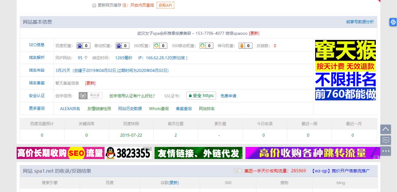Open 创宇信用认证有什么好处? link
The height and width of the screenshot is (192, 397).
point(132,96)
